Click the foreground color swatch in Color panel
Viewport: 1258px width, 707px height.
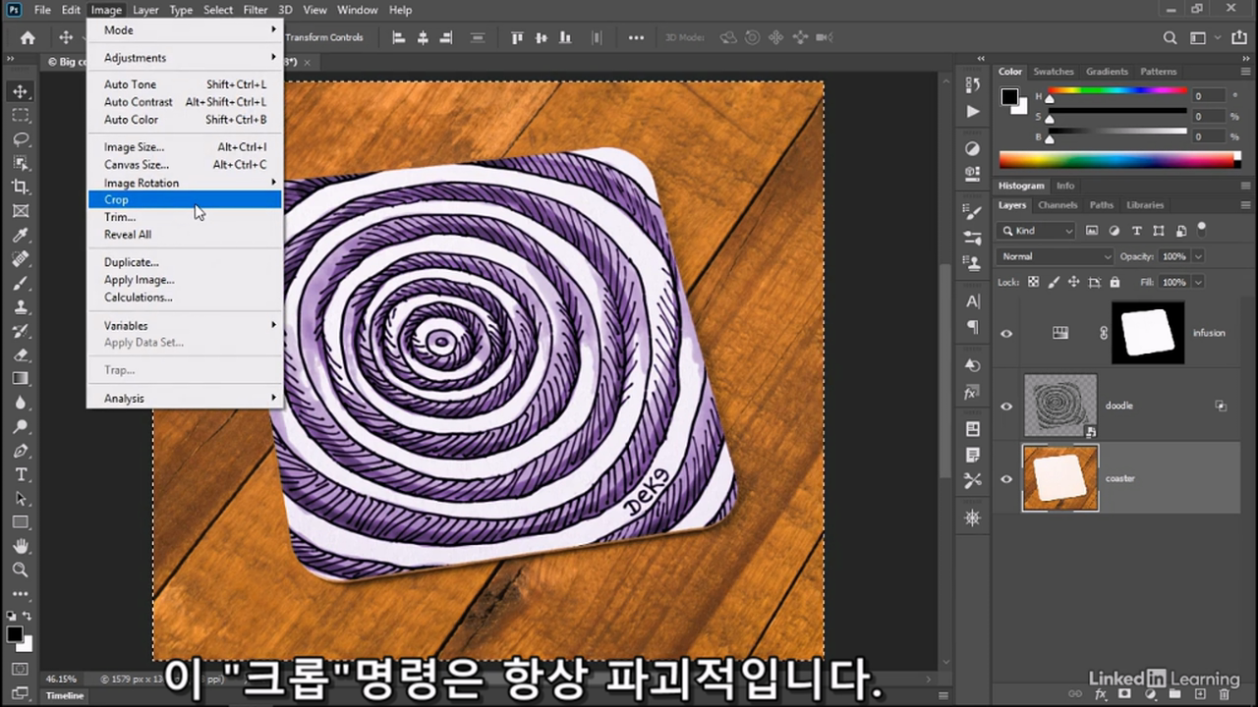[x=1008, y=96]
